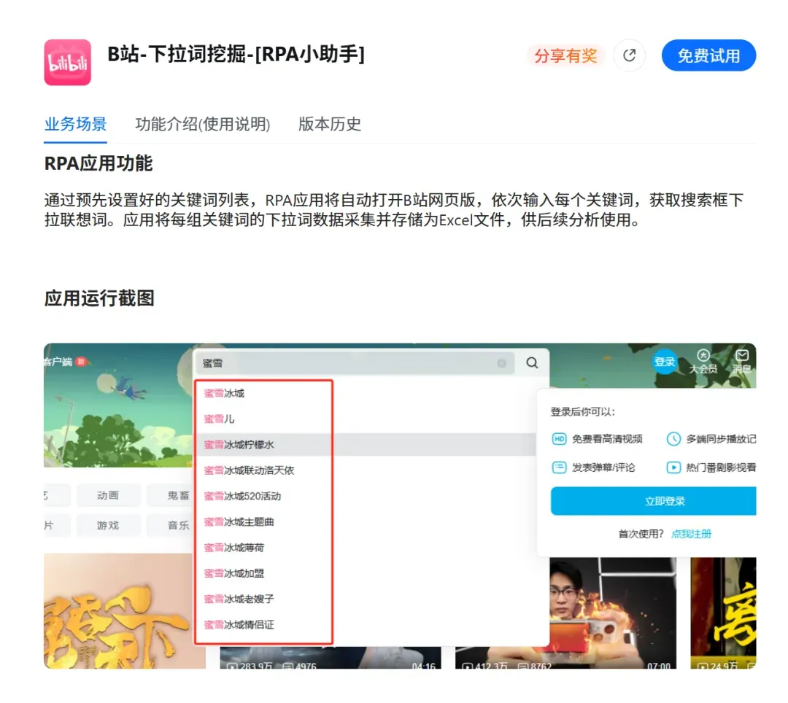Open 版本历史 tab
The width and height of the screenshot is (788, 703).
(x=330, y=124)
